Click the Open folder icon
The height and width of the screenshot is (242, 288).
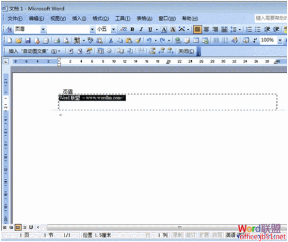18,40
